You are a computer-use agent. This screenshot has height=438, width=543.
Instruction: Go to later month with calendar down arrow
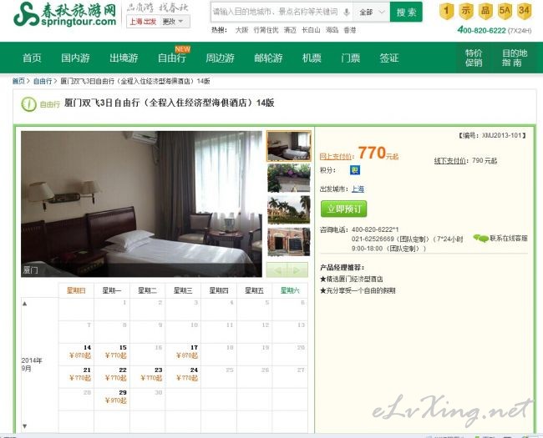pyautogui.click(x=24, y=425)
